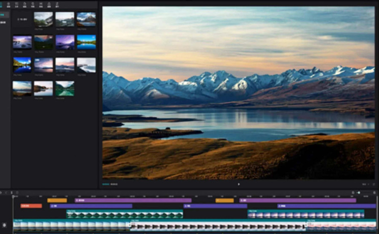Click the Redo icon in timeline toolbar
379x234 pixels.
[6, 193]
